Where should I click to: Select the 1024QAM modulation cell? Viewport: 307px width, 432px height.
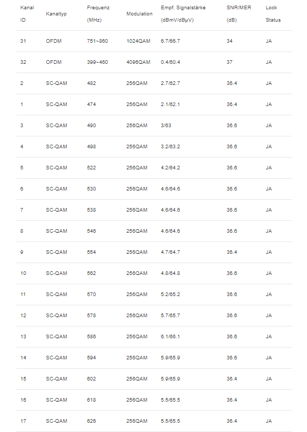coord(138,41)
